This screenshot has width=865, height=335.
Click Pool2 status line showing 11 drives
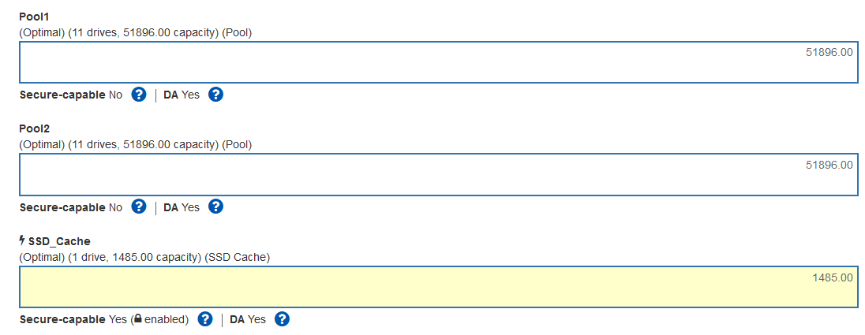click(136, 144)
